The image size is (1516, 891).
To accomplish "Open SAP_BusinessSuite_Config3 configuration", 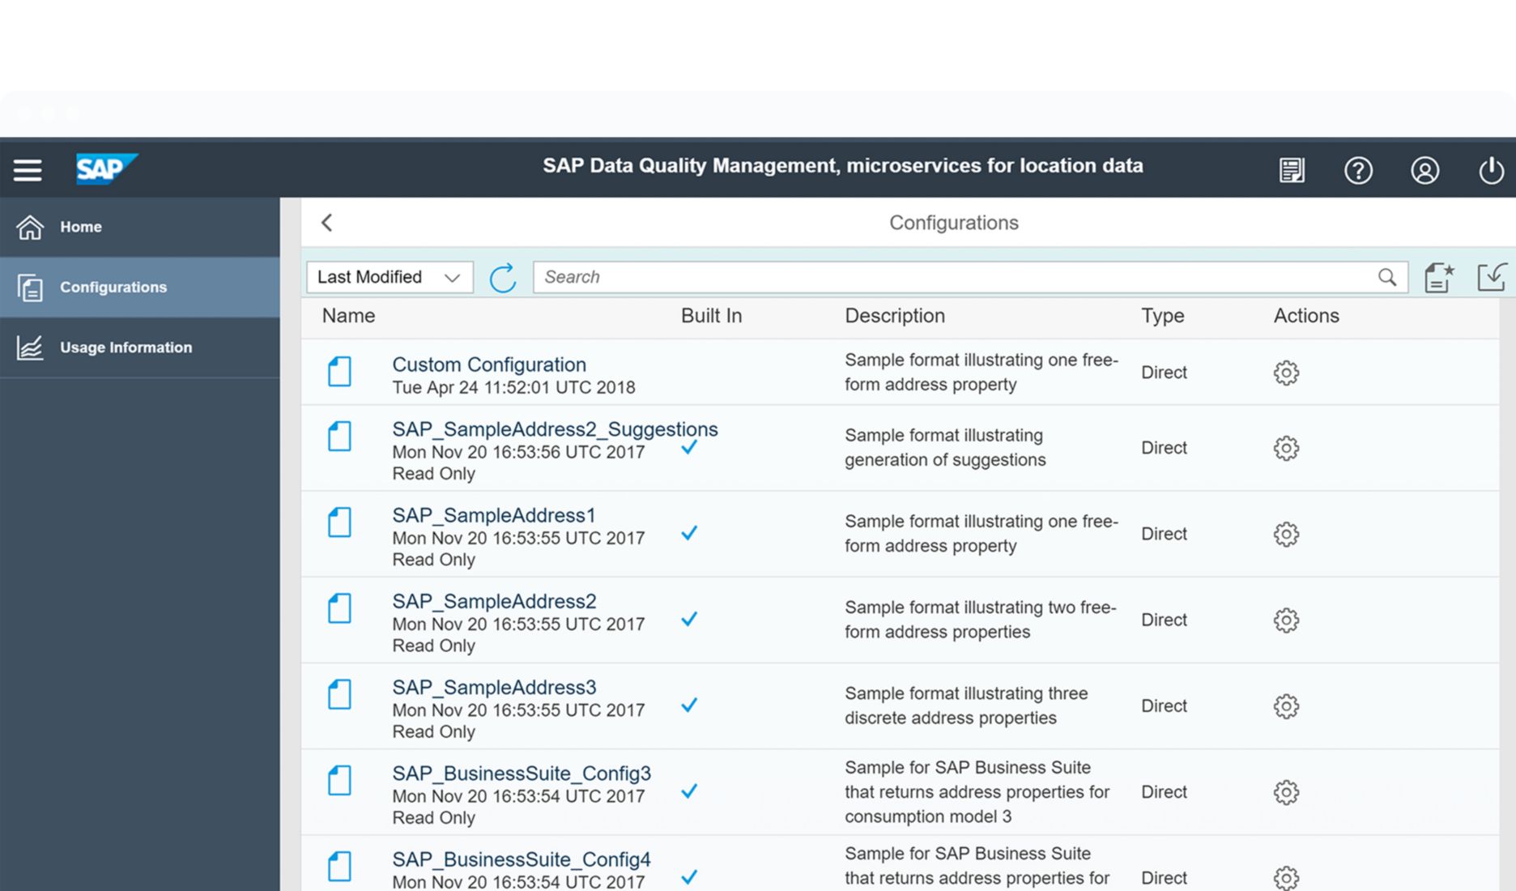I will [x=522, y=774].
